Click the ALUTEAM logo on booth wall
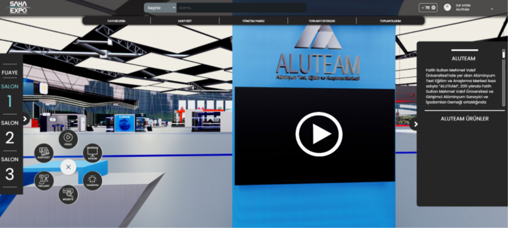The image size is (508, 228). (x=318, y=53)
